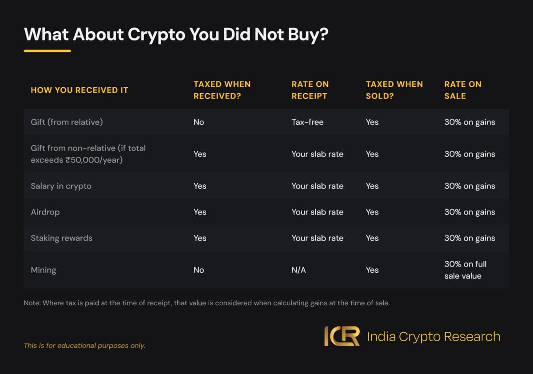Select the 'How You Received It' column header
Viewport: 533px width, 374px height.
(x=79, y=90)
